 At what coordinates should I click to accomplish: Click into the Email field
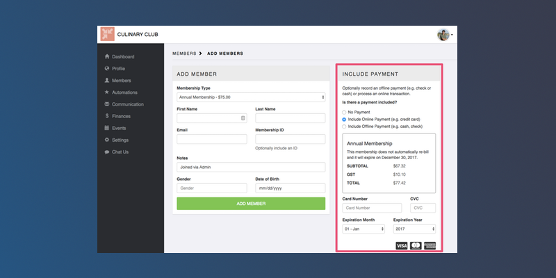pyautogui.click(x=212, y=139)
